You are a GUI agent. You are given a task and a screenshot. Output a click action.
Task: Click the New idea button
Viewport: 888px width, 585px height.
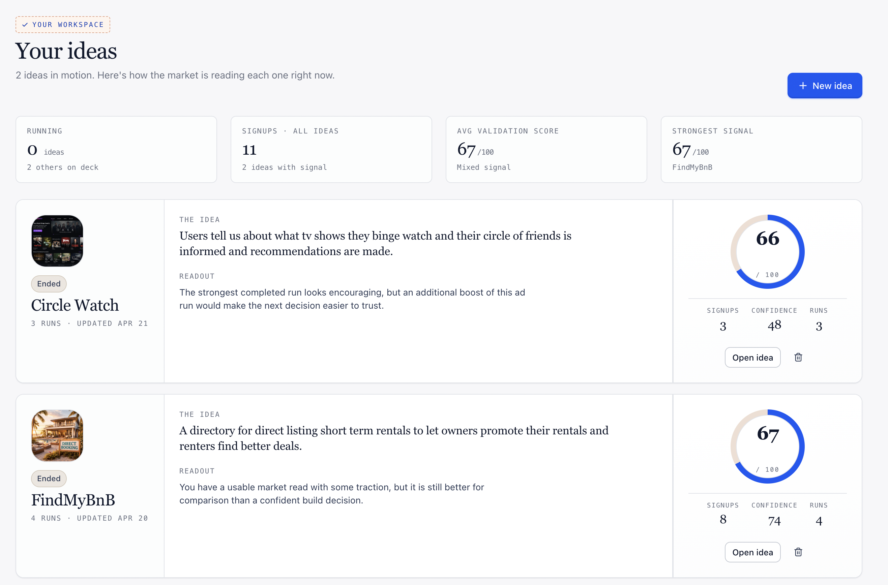tap(824, 86)
